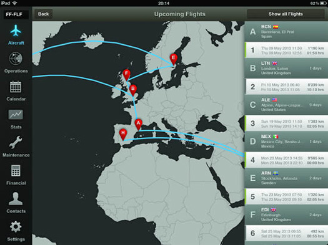Select the ARN Stockholm Arlanda row
Screen dimensions: 328x245
click(286, 178)
